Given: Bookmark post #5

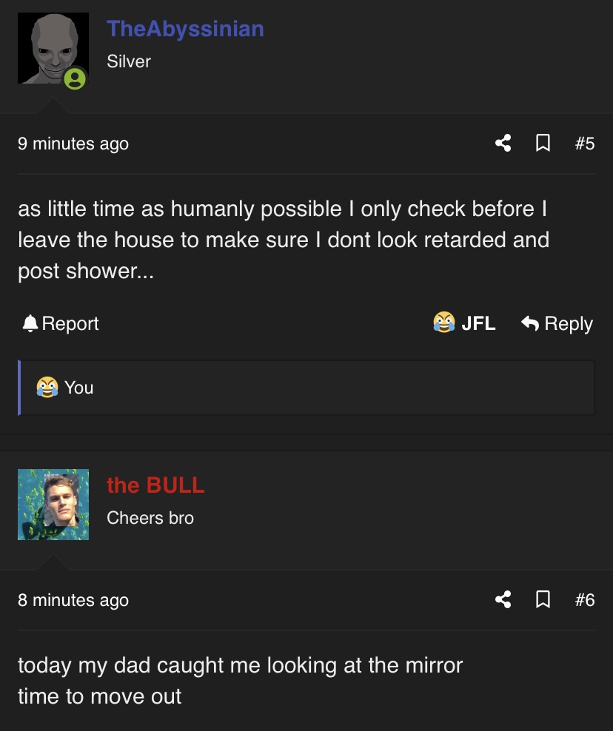Looking at the screenshot, I should [x=543, y=143].
